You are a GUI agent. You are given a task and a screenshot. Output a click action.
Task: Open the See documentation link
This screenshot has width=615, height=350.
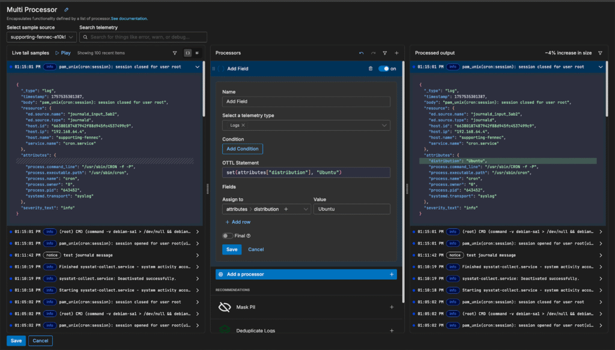tap(129, 19)
